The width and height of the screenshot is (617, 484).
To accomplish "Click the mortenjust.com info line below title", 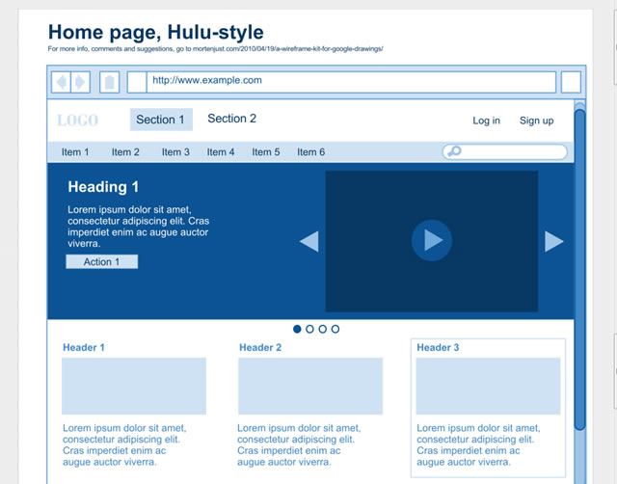I will [215, 49].
